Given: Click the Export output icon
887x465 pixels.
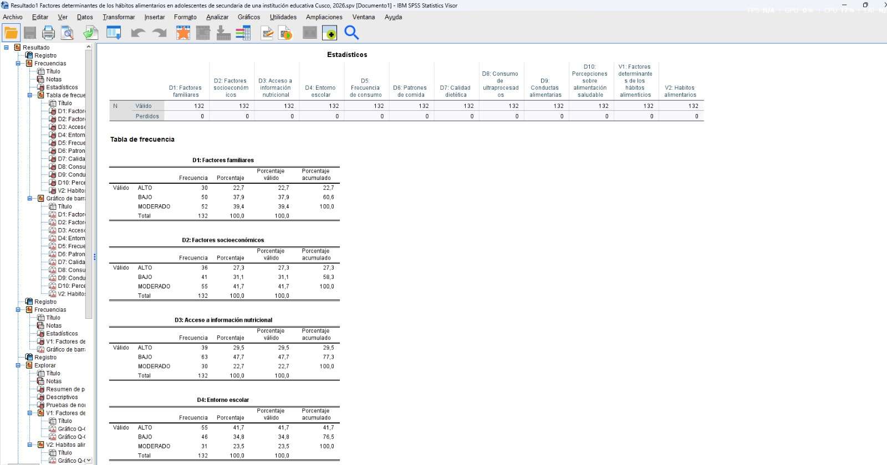Looking at the screenshot, I should tap(90, 33).
